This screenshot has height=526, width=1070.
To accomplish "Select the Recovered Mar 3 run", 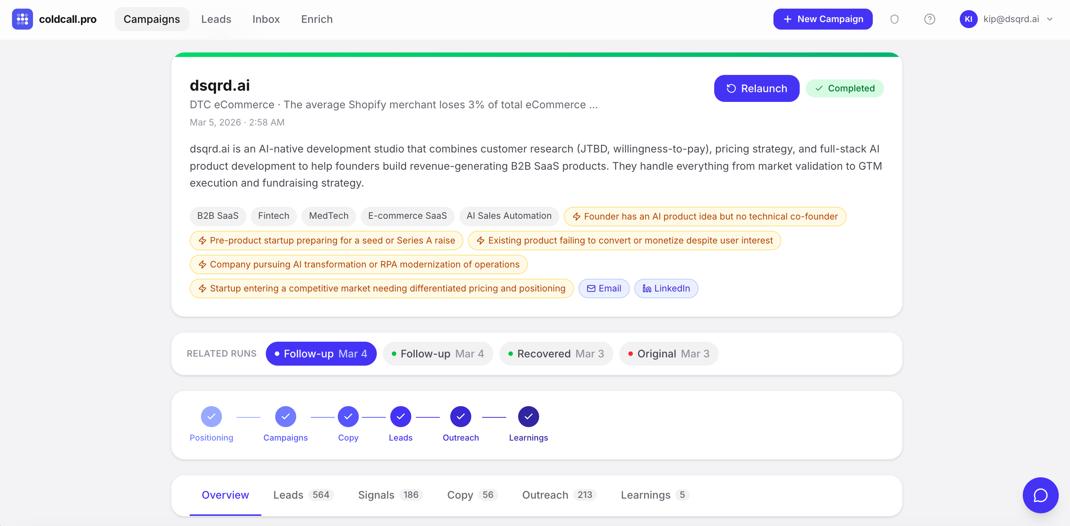I will (x=556, y=354).
